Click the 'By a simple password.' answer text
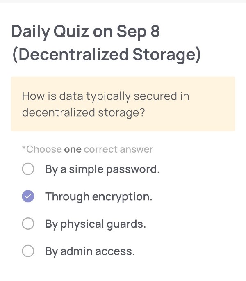The height and width of the screenshot is (281, 246). pyautogui.click(x=102, y=169)
